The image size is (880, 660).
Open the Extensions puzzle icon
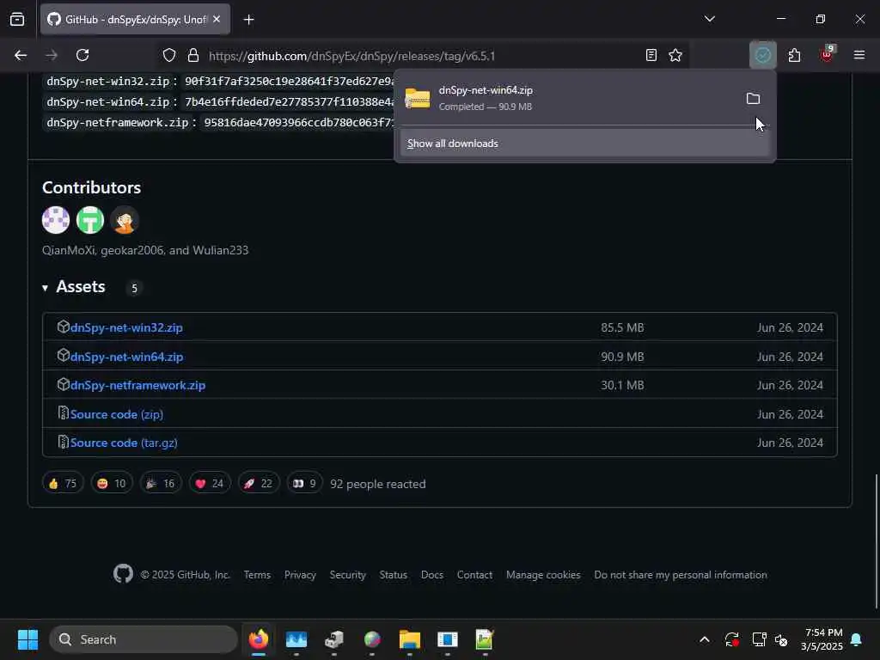tap(794, 55)
